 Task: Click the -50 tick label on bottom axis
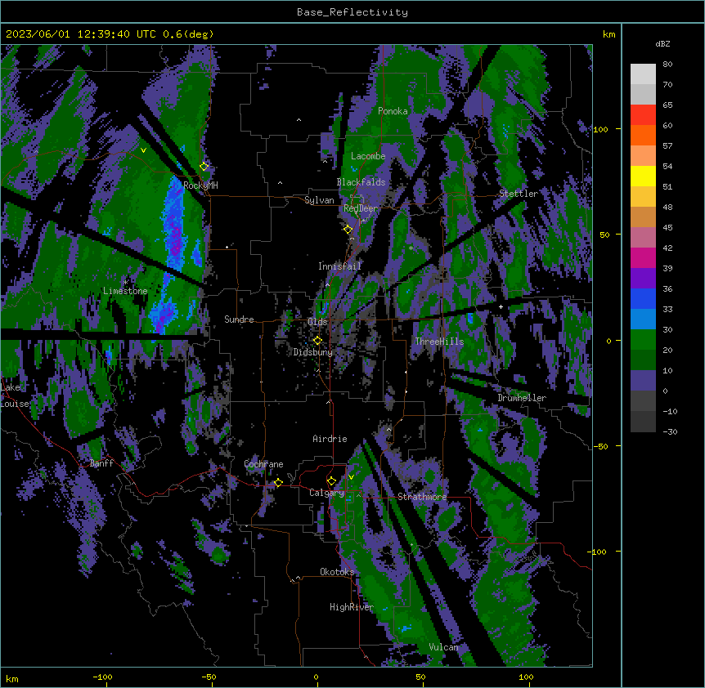[209, 677]
